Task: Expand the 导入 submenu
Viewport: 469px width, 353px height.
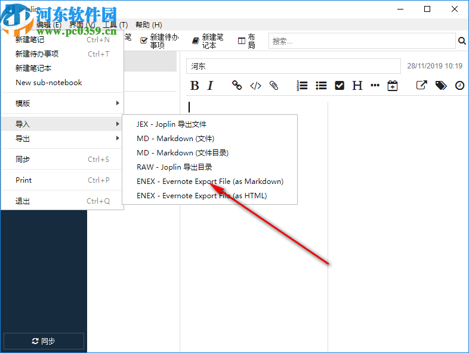Action: (62, 124)
